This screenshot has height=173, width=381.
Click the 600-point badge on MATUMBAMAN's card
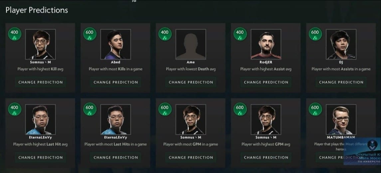coord(315,109)
